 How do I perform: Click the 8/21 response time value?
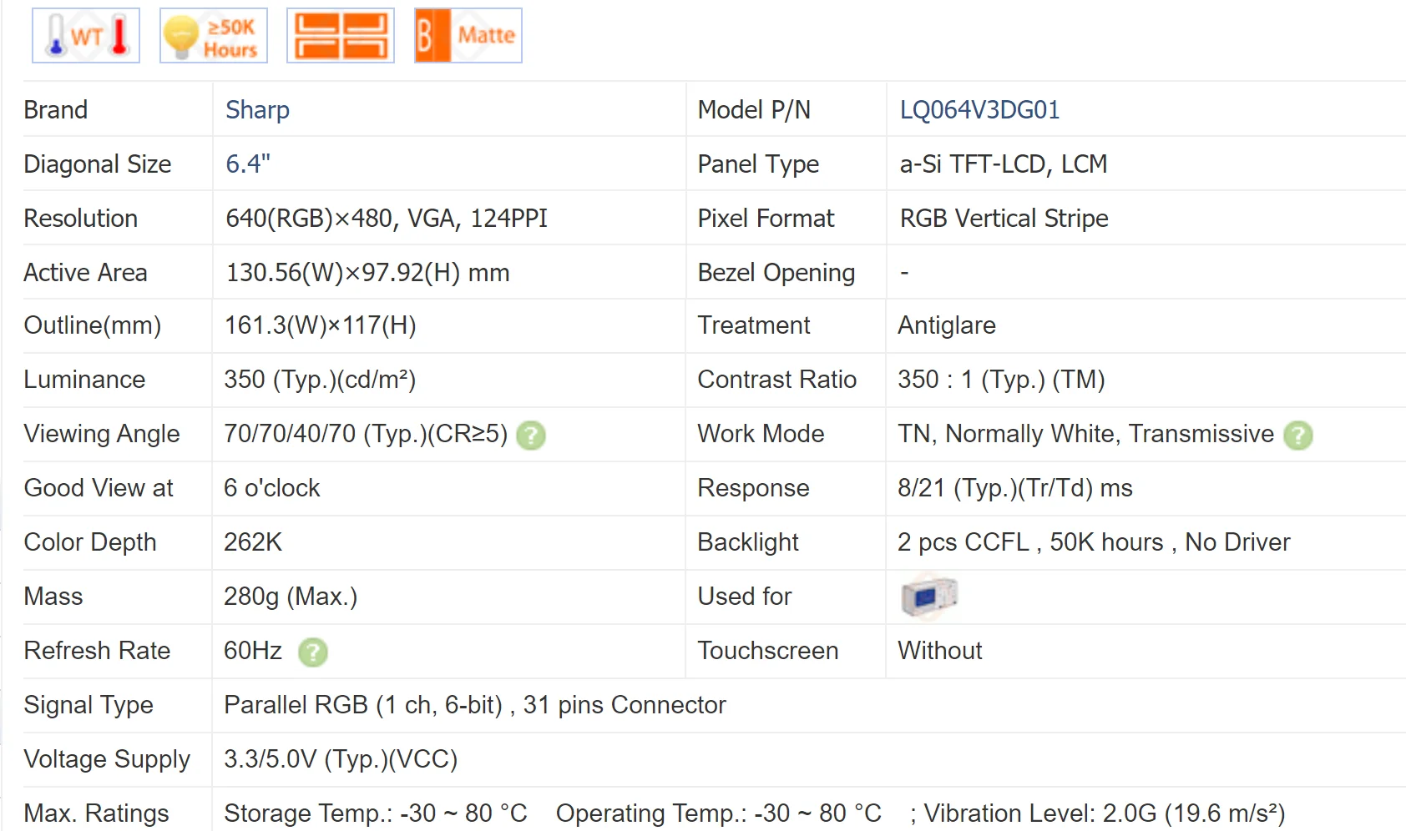coord(1014,488)
